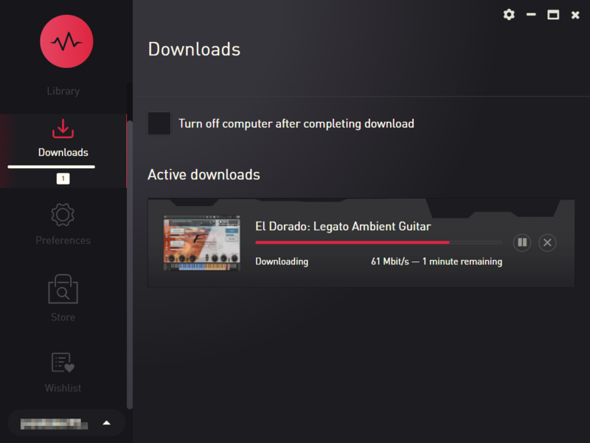This screenshot has width=590, height=443.
Task: Click the Preferences gear icon in sidebar
Action: 63,215
